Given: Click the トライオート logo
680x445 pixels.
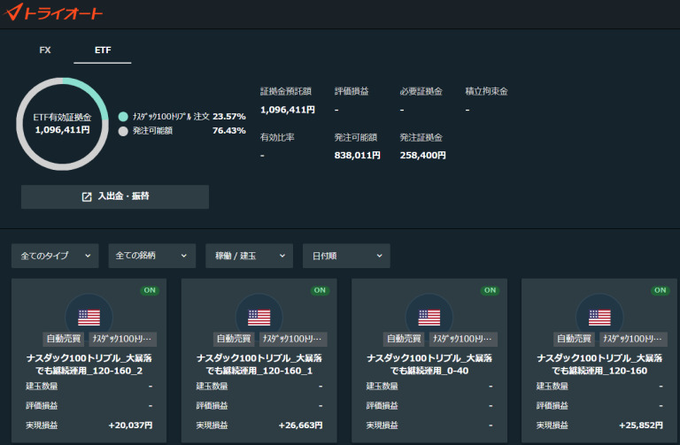Looking at the screenshot, I should tap(52, 12).
